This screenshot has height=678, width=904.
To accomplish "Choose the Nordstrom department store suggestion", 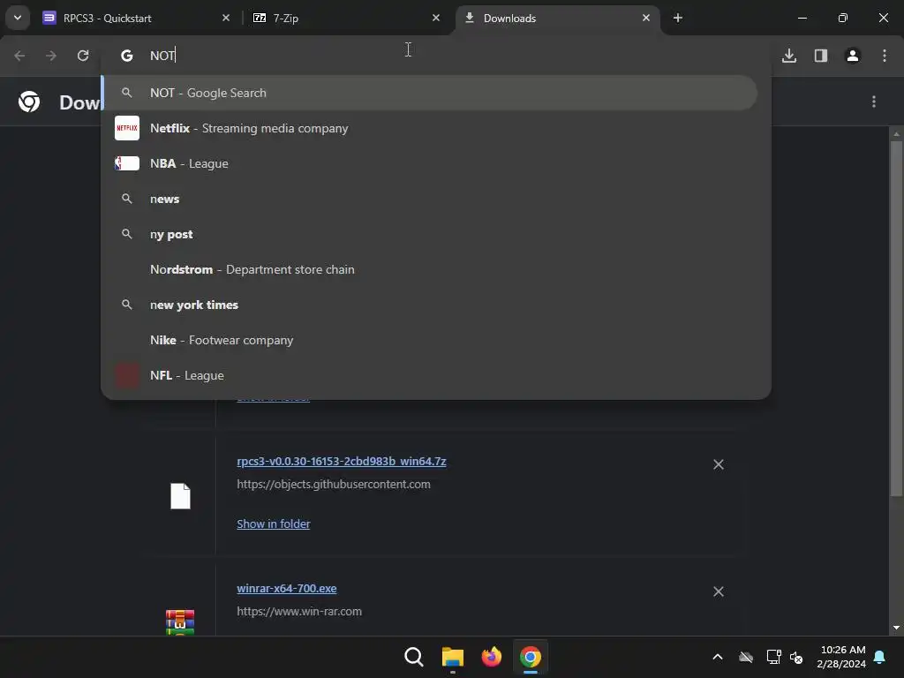I will pyautogui.click(x=430, y=269).
